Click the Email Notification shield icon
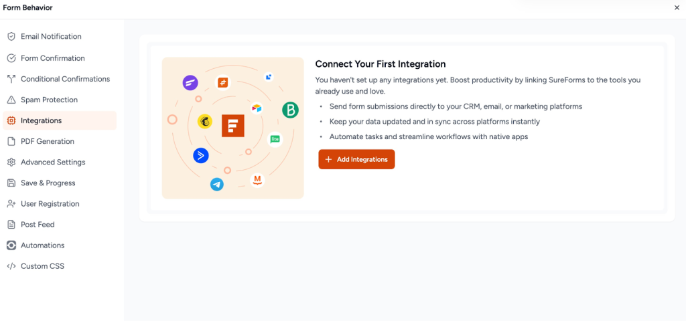Image resolution: width=686 pixels, height=321 pixels. tap(11, 37)
